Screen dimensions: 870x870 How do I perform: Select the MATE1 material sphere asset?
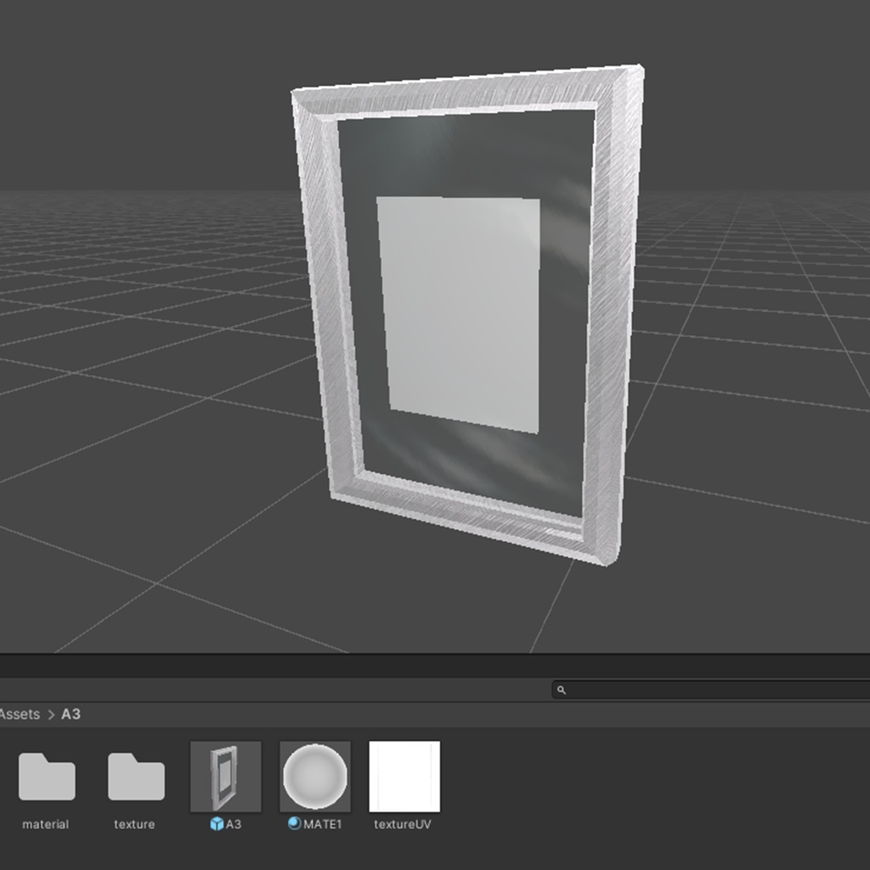(x=315, y=777)
